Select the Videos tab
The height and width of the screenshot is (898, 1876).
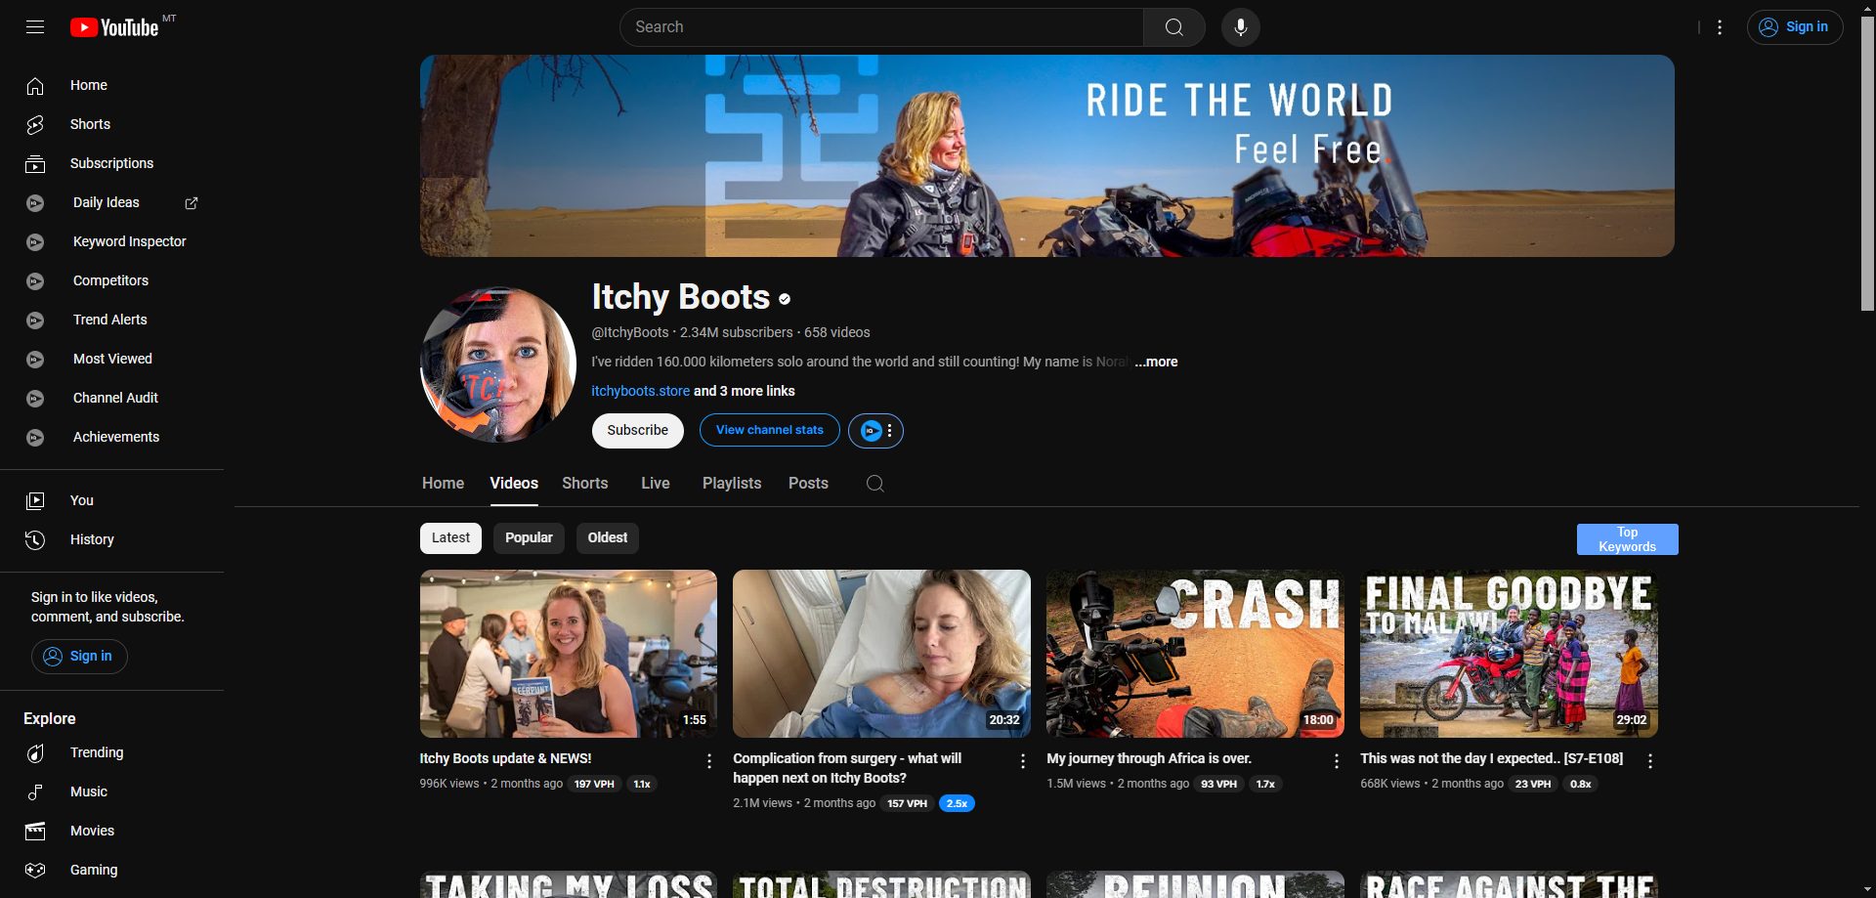coord(514,484)
